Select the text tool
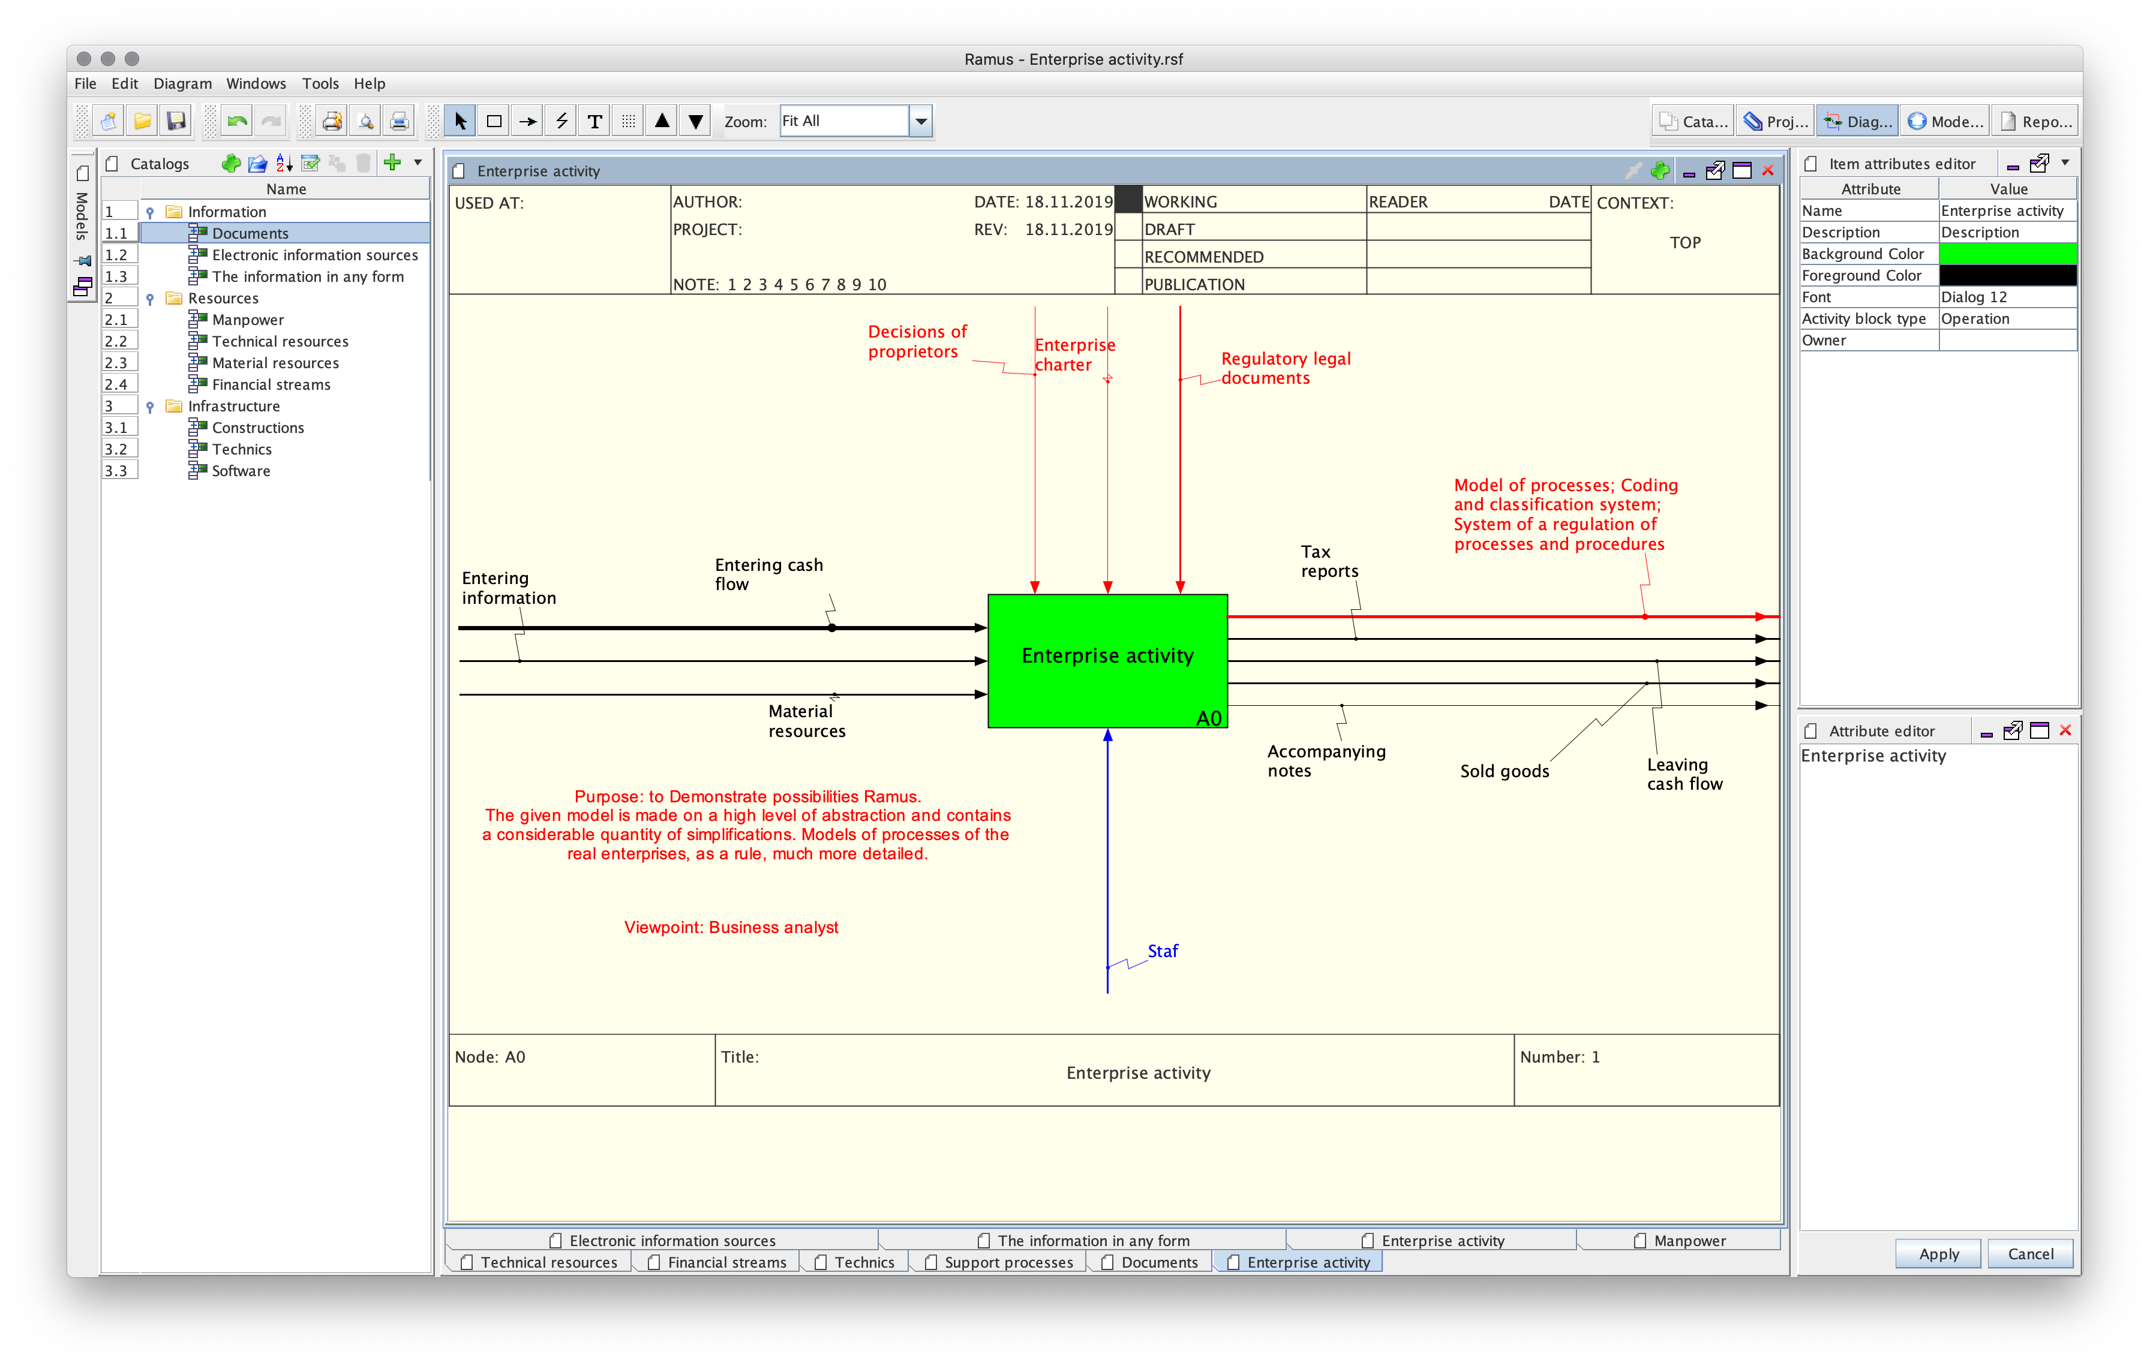The image size is (2150, 1366). [x=594, y=121]
